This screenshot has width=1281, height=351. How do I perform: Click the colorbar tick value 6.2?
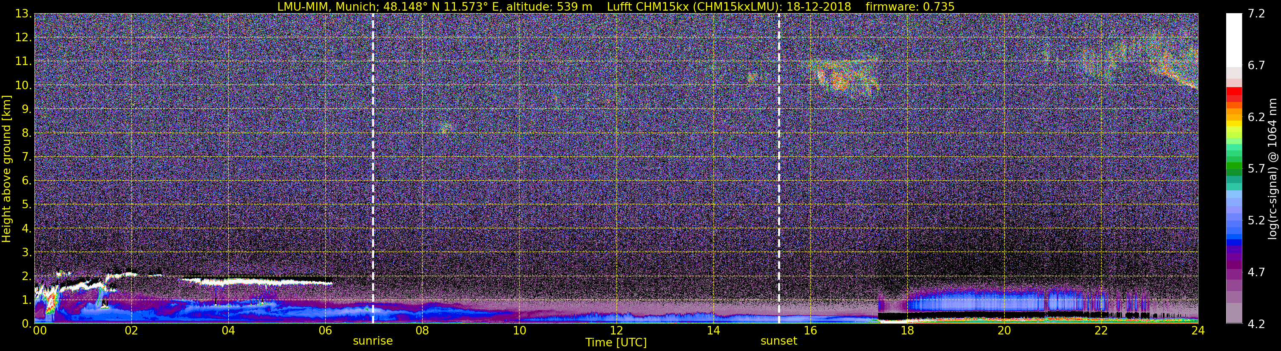[x=1256, y=117]
